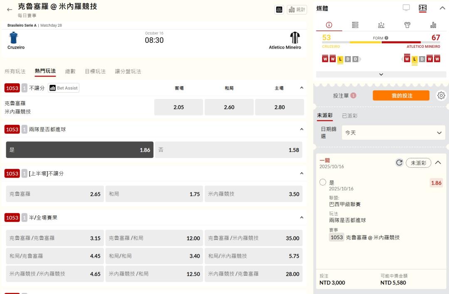The height and width of the screenshot is (294, 449).
Task: Toggle the 是 1.86 both-teams-score selection
Action: [79, 150]
